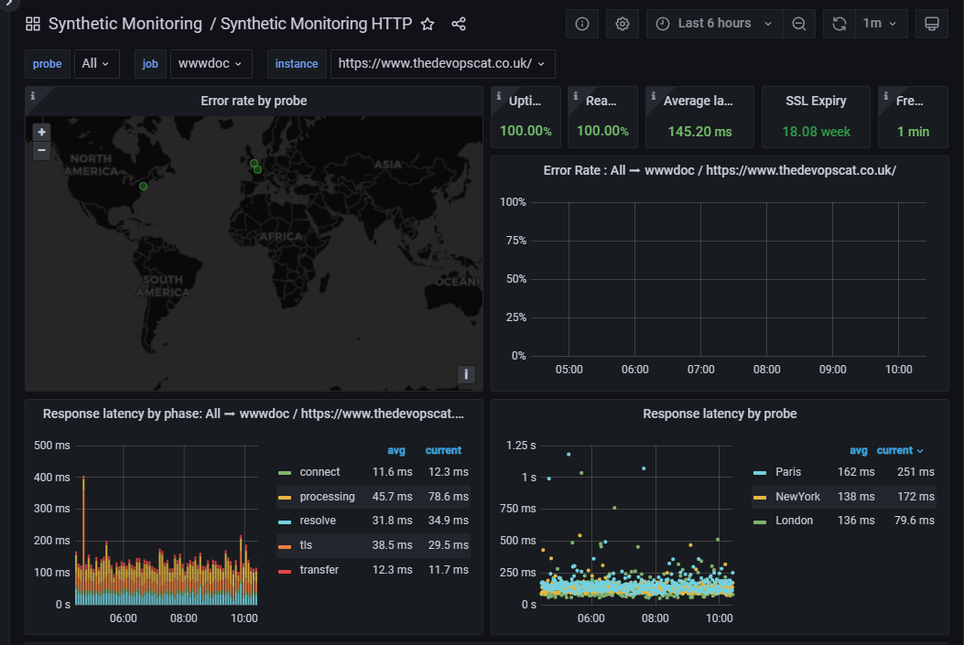
Task: Click the 18.08 week SSL expiry value
Action: click(x=816, y=132)
